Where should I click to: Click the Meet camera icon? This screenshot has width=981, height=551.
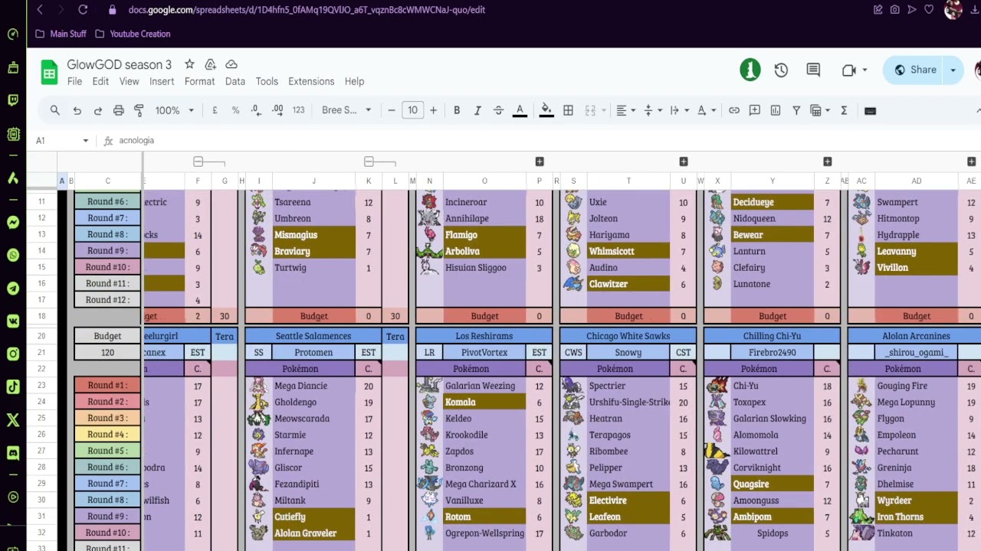(849, 70)
